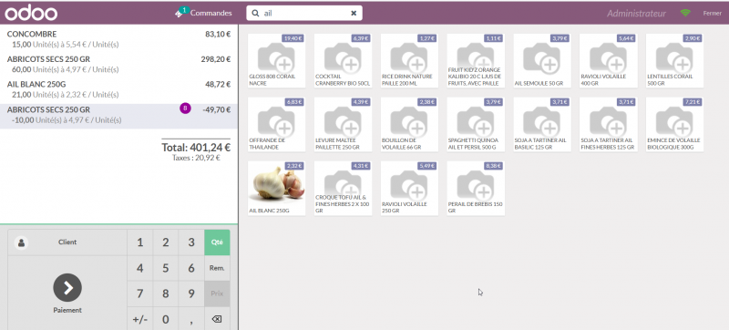
Task: Click numpad key 2
Action: [x=166, y=242]
